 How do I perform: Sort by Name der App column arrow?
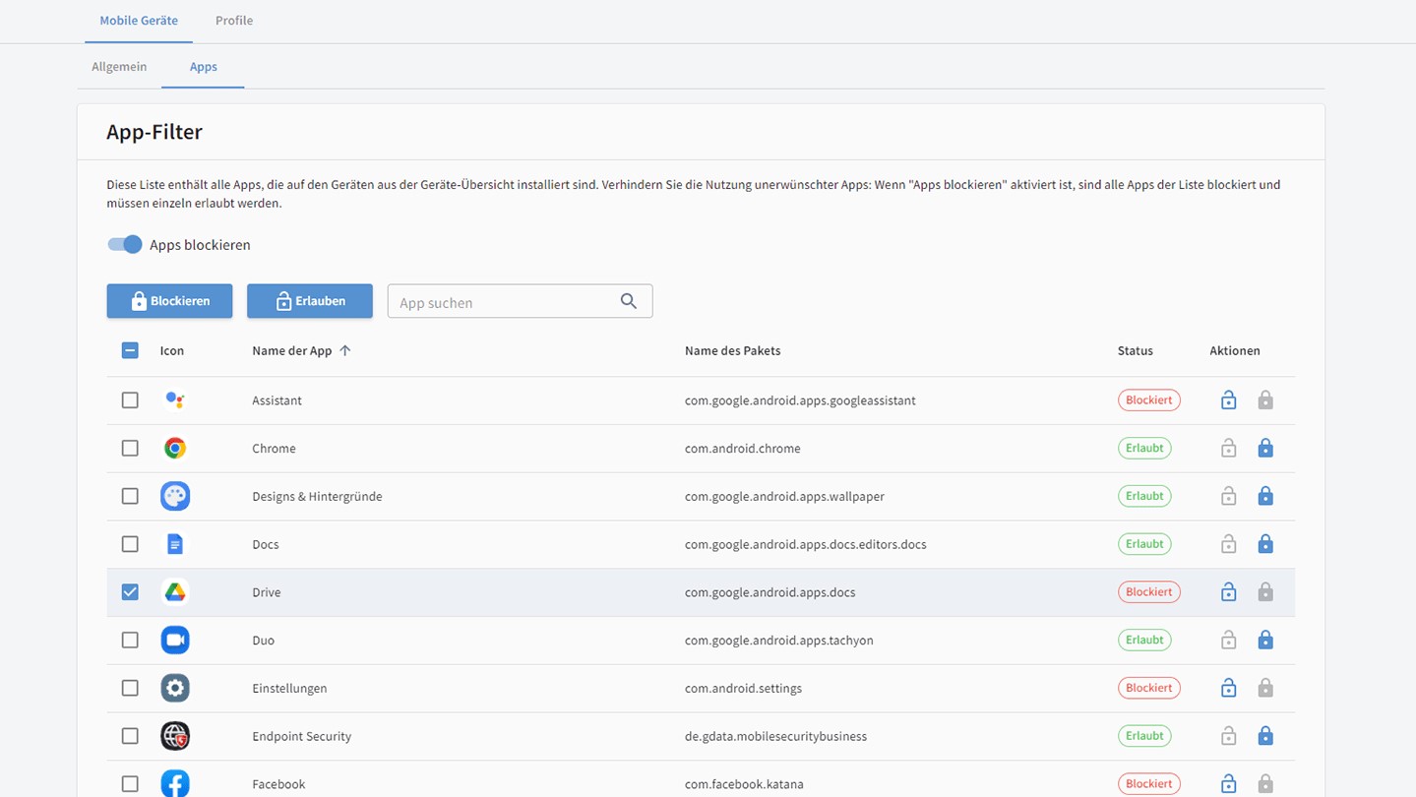[x=345, y=350]
